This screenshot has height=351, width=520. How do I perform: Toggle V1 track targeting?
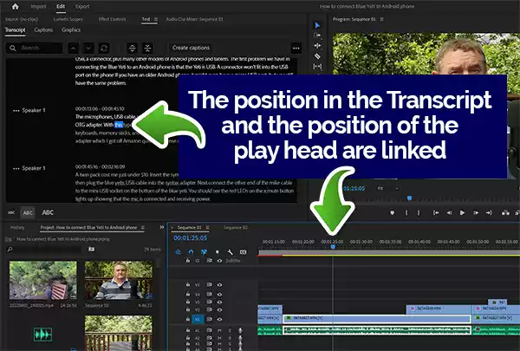point(197,319)
